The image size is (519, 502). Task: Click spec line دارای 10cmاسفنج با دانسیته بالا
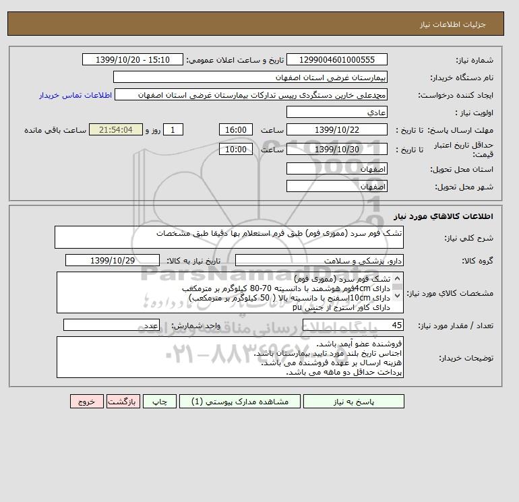point(289,298)
